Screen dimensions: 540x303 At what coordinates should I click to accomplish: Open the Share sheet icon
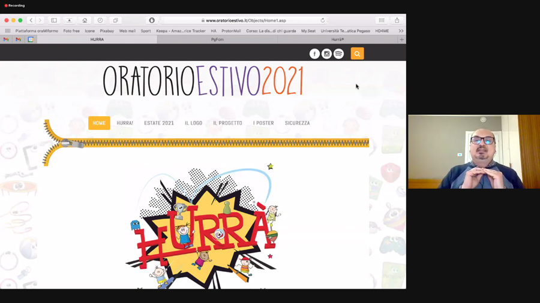tap(397, 20)
